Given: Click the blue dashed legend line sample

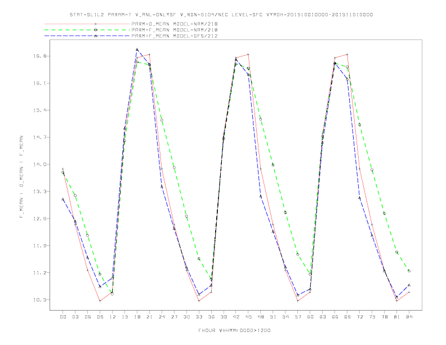Looking at the screenshot, I should (x=87, y=36).
